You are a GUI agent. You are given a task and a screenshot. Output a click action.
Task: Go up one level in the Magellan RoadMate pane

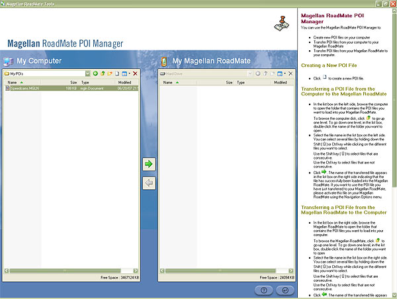(x=265, y=73)
